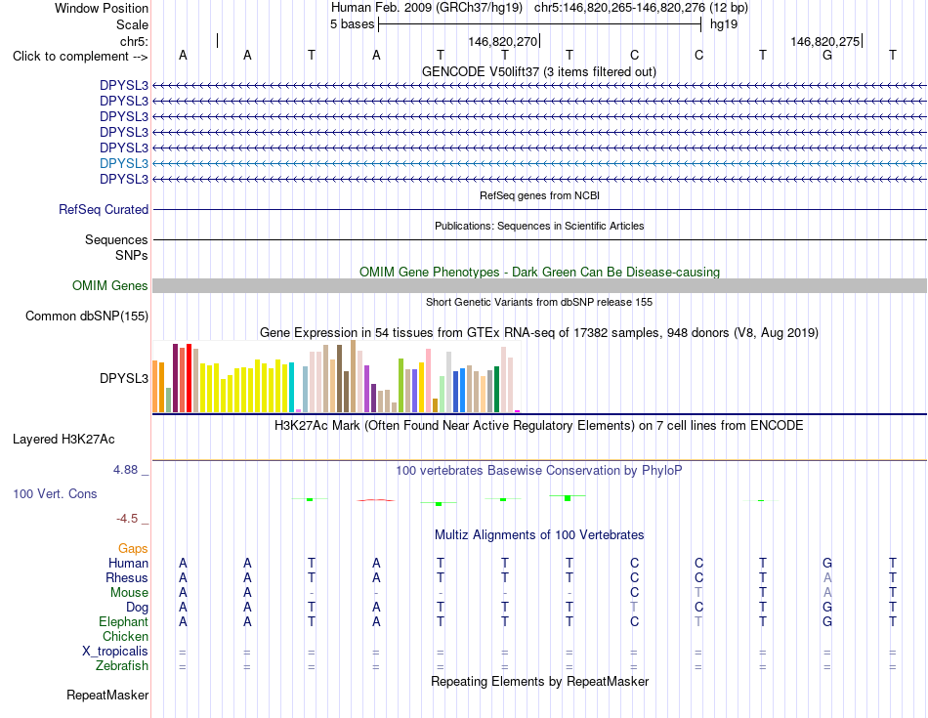The width and height of the screenshot is (928, 718).
Task: Select the Human alignment row label
Action: (128, 563)
